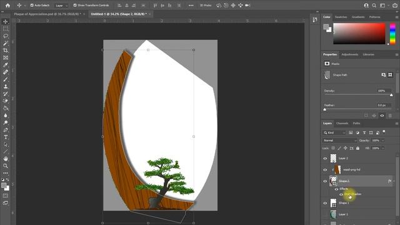Screen dimensions: 400x225
Task: Click the rainbow hue strip in Color panel
Action: click(x=392, y=34)
